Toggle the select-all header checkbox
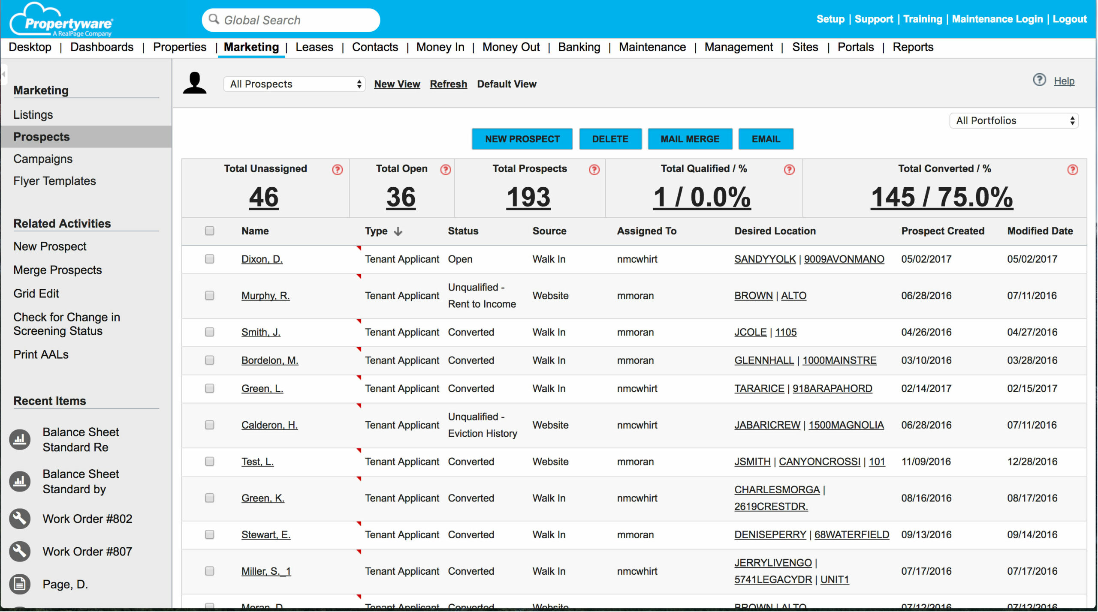This screenshot has width=1098, height=612. pos(209,231)
